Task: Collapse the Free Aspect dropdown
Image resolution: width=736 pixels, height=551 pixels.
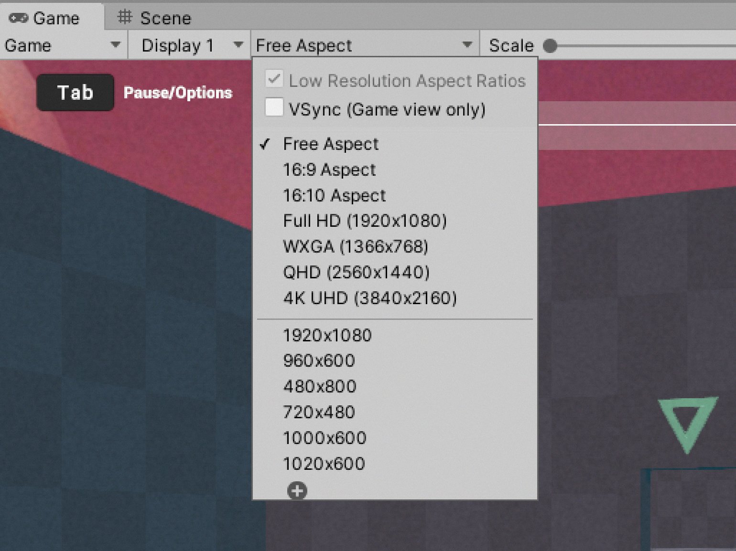Action: coord(364,45)
